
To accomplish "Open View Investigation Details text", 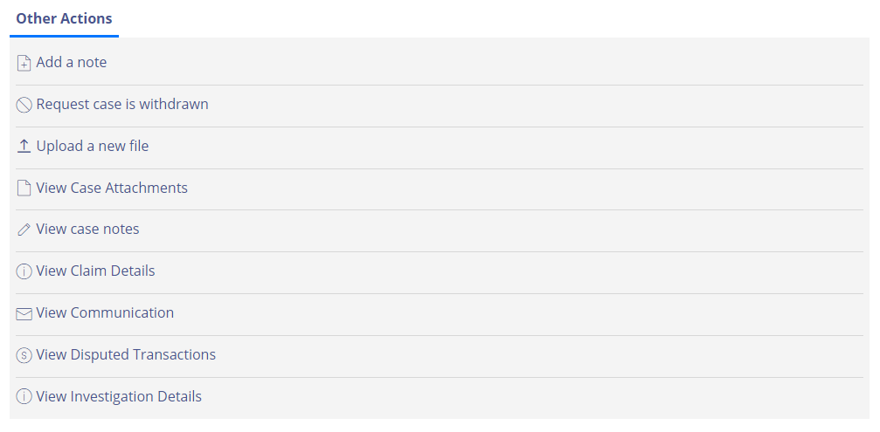I will tap(119, 397).
